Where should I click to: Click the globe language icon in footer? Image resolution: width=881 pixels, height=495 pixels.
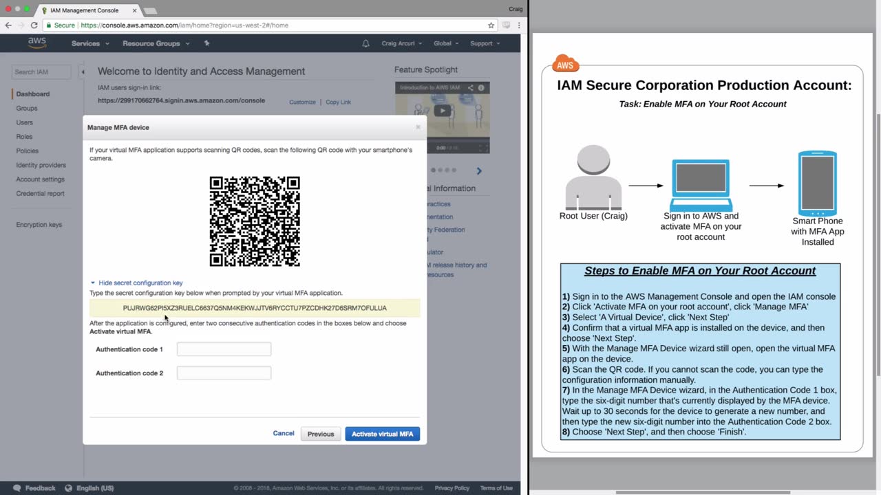tap(68, 488)
